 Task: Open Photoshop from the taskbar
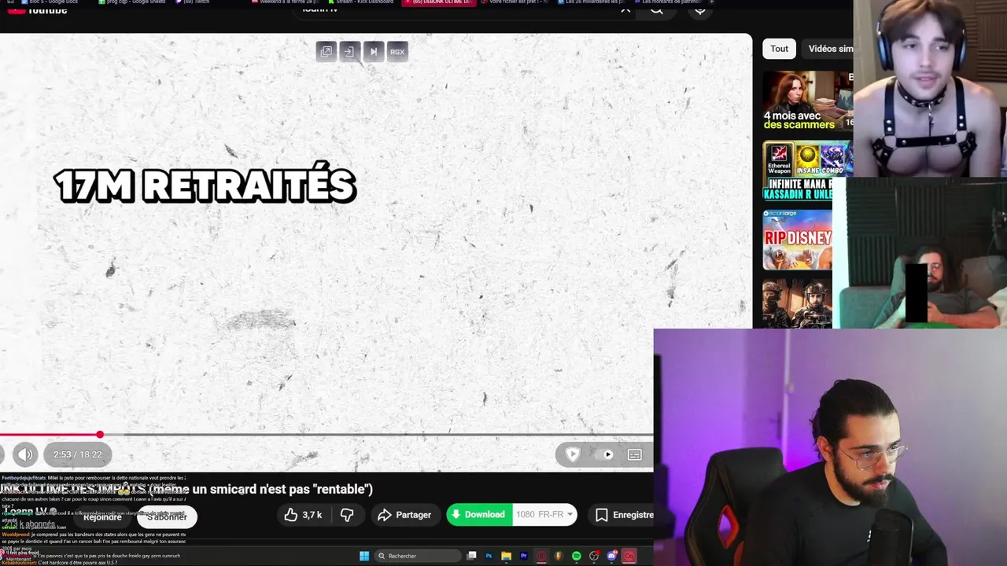[x=489, y=556]
